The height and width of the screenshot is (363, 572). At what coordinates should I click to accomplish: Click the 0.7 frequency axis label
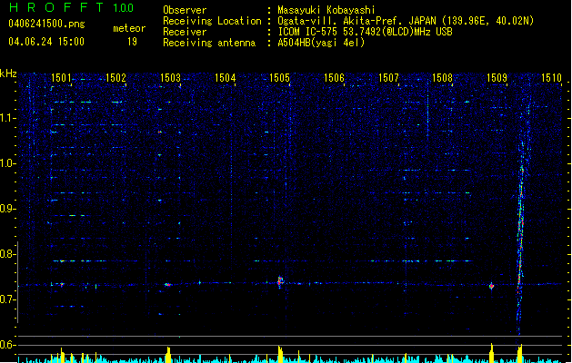(7, 299)
